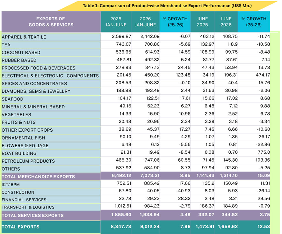Select the 'JUNE 2025' column header
This screenshot has width=282, height=234.
coord(202,22)
